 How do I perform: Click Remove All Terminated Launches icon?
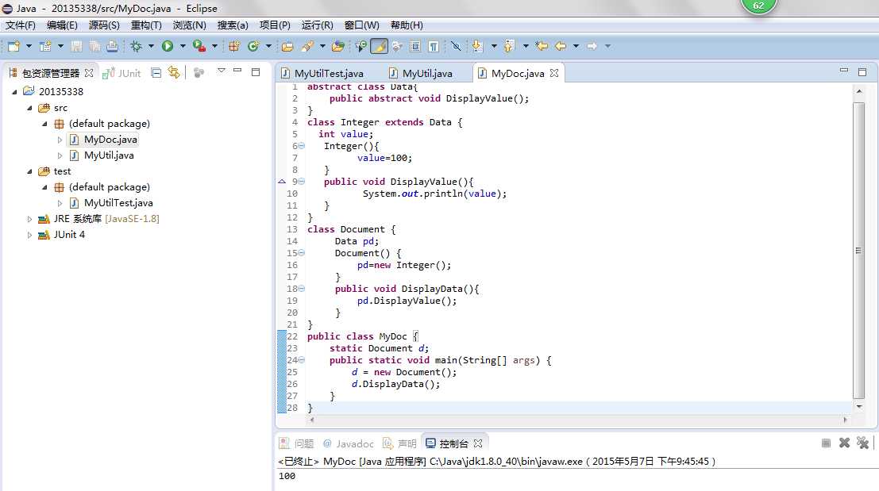[x=863, y=443]
